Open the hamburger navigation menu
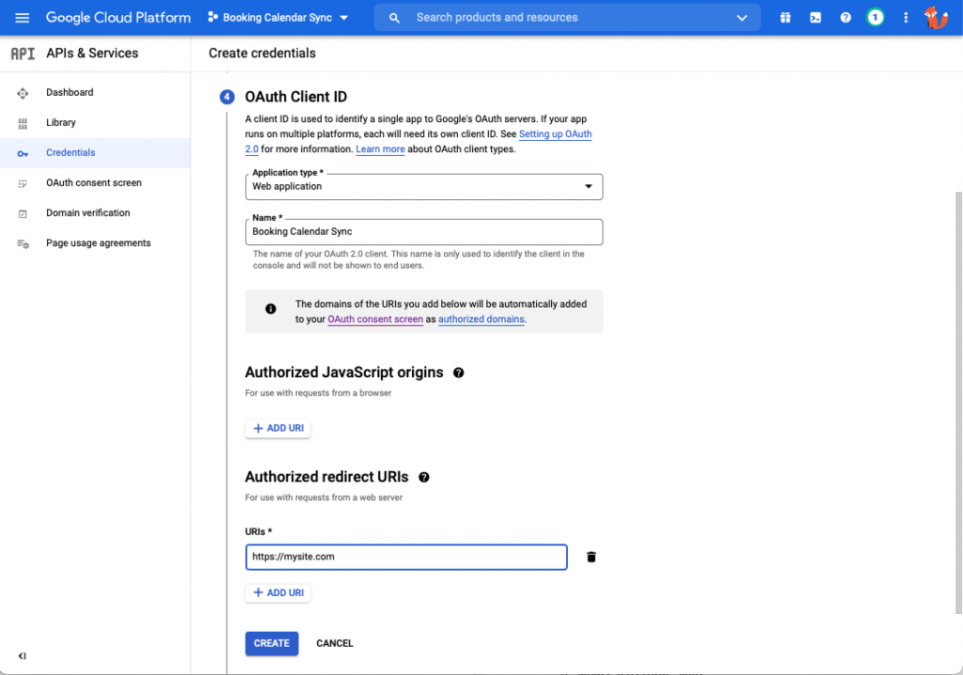This screenshot has height=675, width=963. [x=23, y=17]
